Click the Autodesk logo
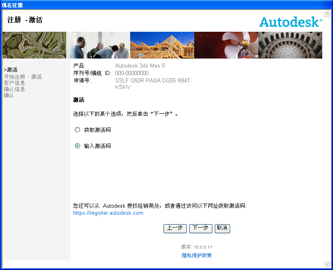 290,22
